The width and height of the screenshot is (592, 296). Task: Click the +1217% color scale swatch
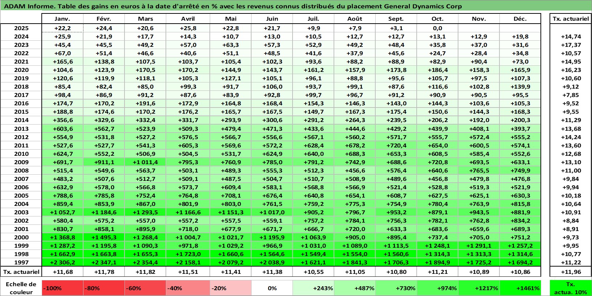click(x=479, y=288)
